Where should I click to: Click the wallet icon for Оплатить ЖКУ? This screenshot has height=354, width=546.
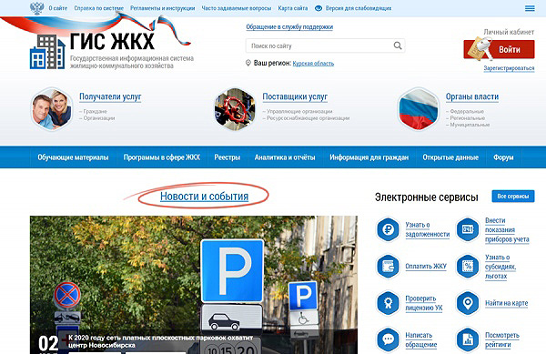388,267
